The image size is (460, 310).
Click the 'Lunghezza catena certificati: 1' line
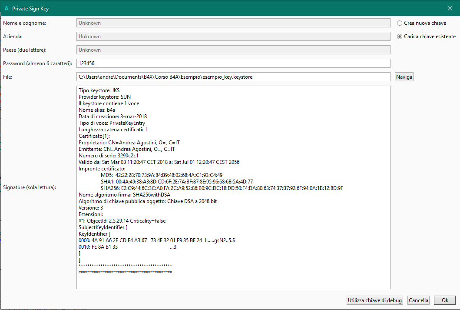[113, 130]
